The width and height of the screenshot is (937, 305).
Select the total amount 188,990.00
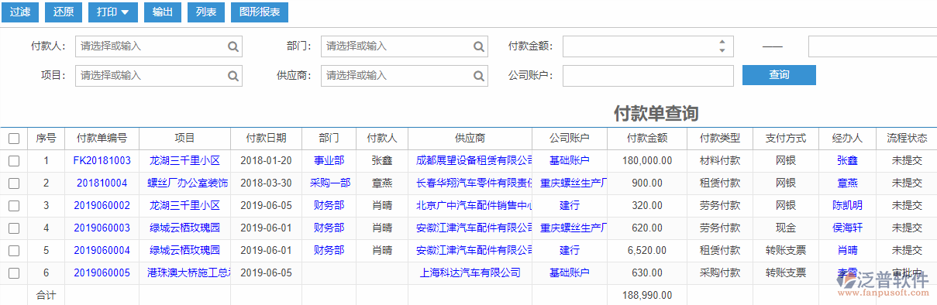(646, 295)
